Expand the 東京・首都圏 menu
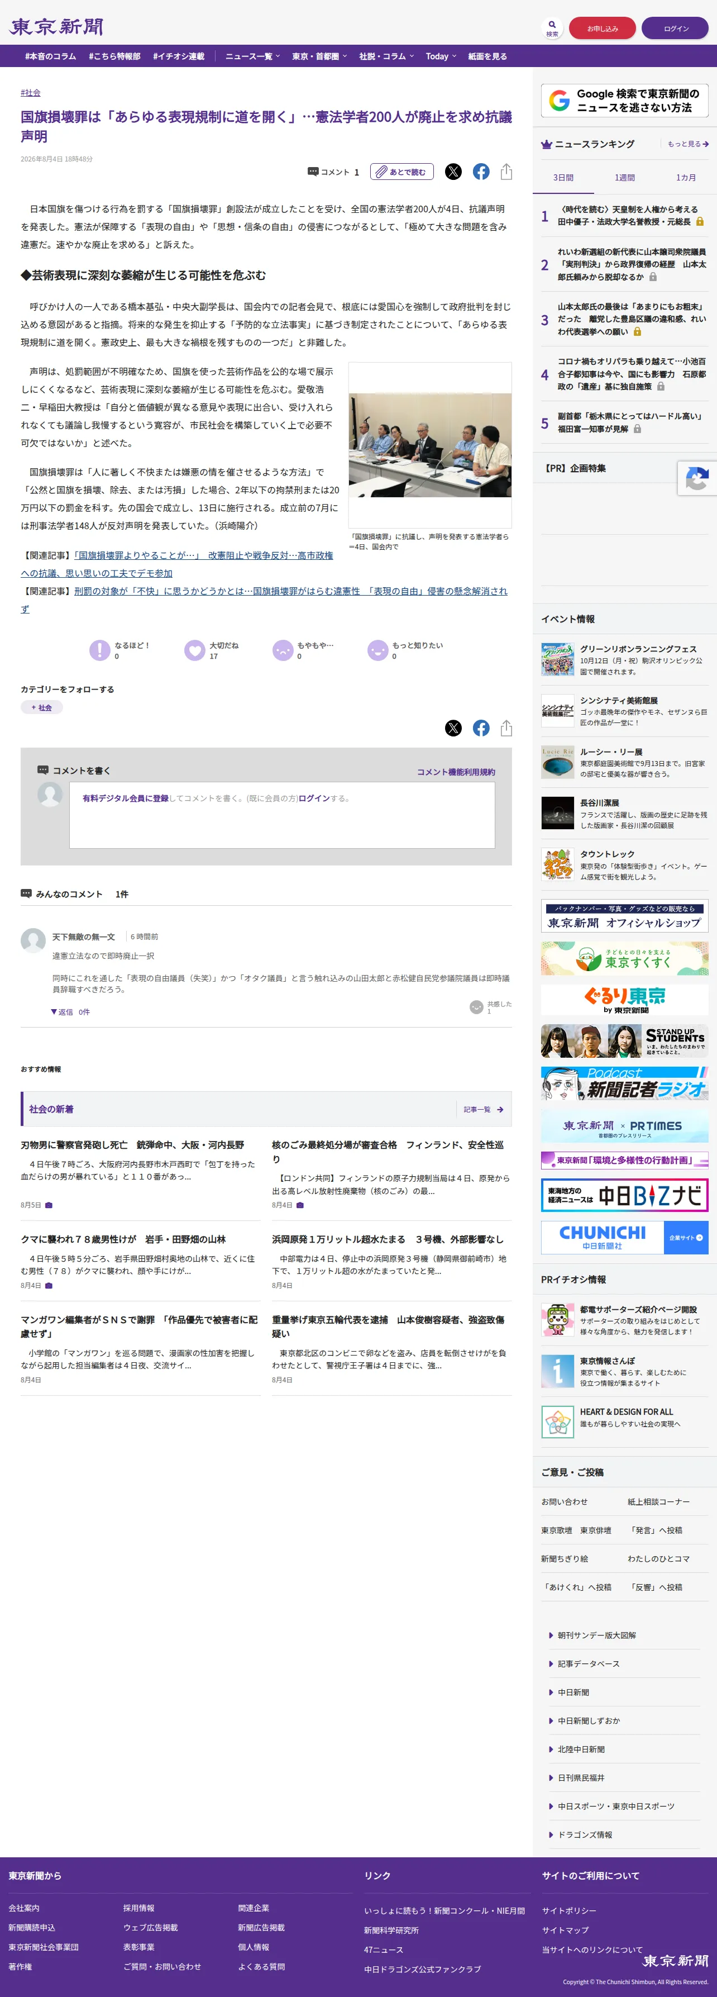The width and height of the screenshot is (717, 1997). coord(319,56)
